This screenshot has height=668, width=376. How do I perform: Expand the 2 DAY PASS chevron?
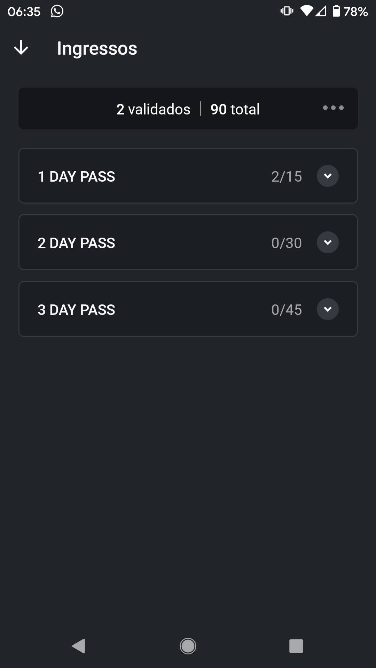click(328, 242)
